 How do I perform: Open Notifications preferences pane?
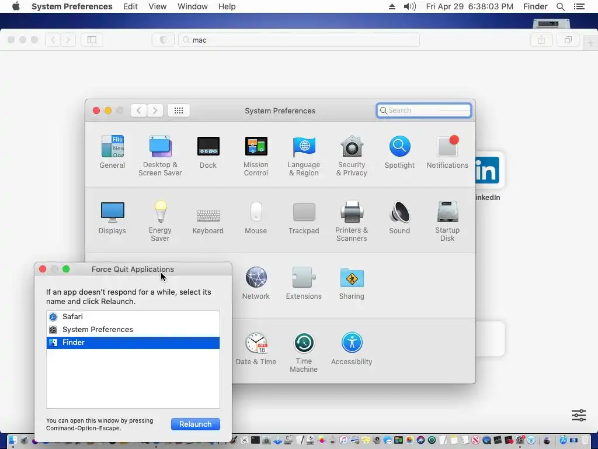pyautogui.click(x=447, y=151)
